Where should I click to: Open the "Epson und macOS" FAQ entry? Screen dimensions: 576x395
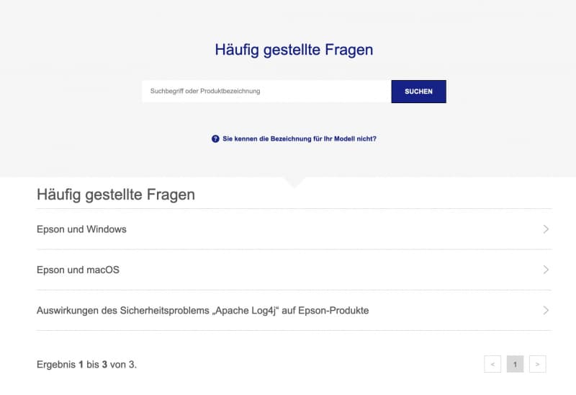click(x=294, y=270)
